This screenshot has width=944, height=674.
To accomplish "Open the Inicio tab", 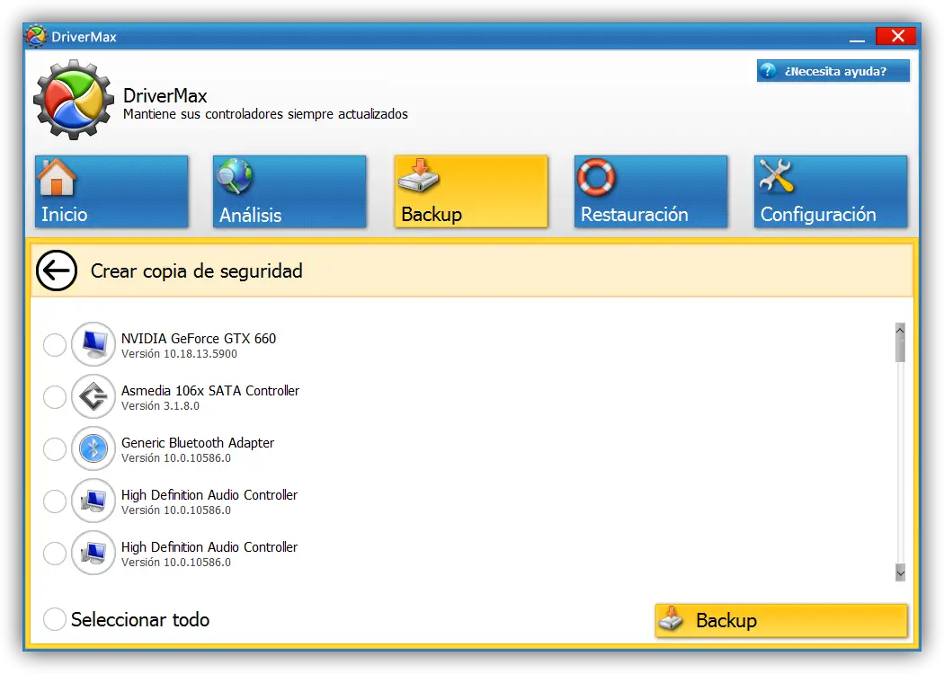I will [111, 191].
